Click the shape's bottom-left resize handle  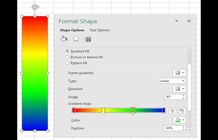pyautogui.click(x=22, y=131)
